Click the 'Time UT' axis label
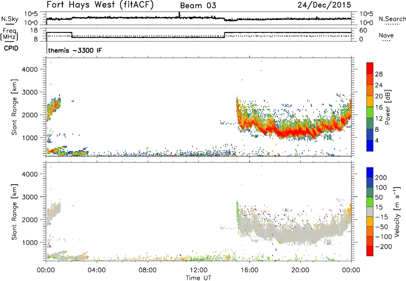The height and width of the screenshot is (281, 406). click(198, 278)
